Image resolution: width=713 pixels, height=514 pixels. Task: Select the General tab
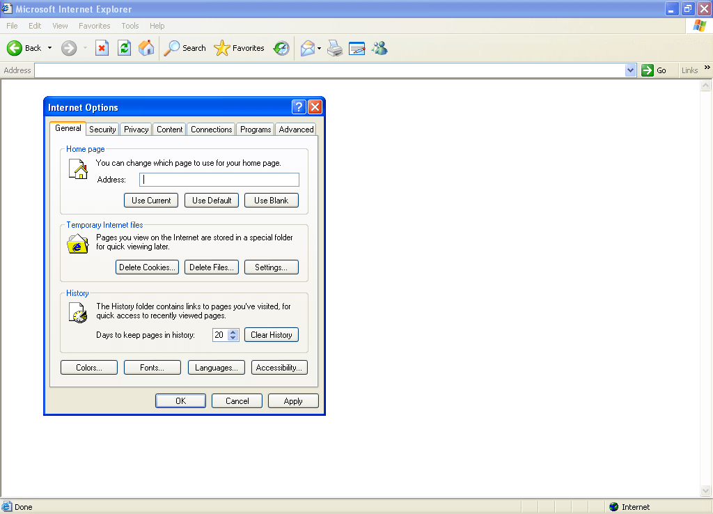68,128
